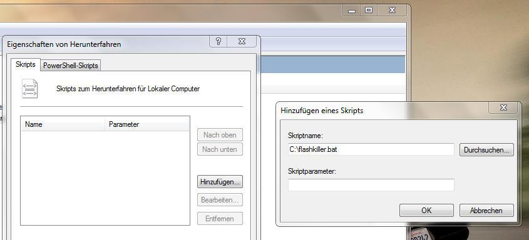This screenshot has width=529, height=240.
Task: Click the Hinzufügen... button
Action: point(220,182)
